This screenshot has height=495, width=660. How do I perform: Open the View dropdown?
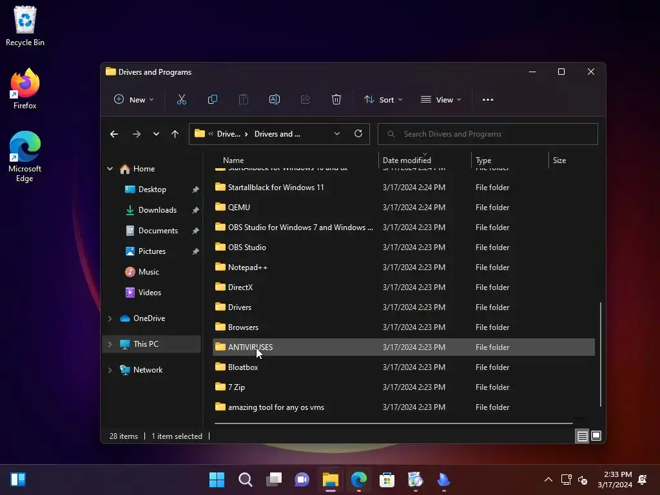441,100
